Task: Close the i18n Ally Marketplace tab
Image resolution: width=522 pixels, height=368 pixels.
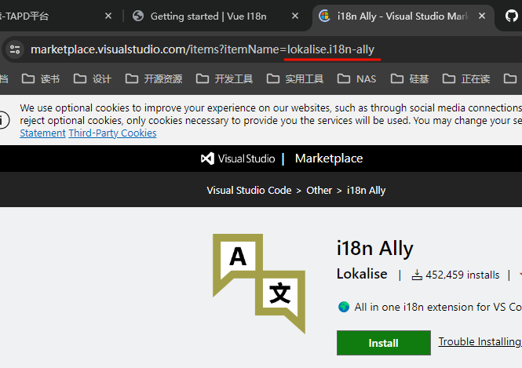Action: [482, 16]
